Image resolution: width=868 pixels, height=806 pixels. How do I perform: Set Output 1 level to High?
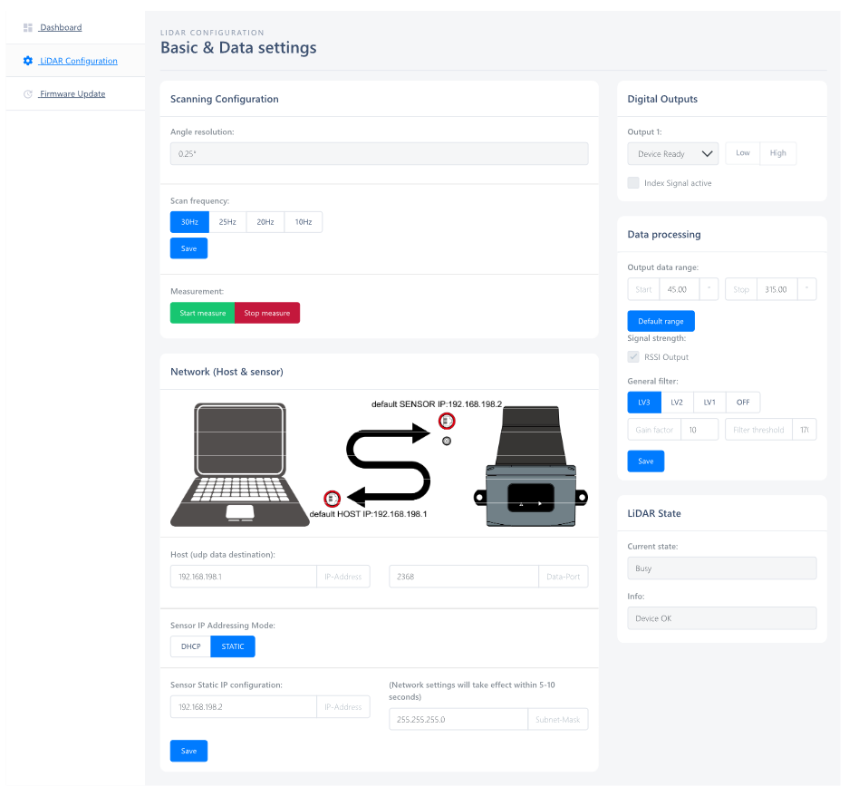(x=777, y=153)
